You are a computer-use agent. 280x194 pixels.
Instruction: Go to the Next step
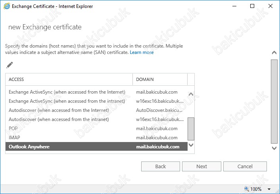(x=201, y=167)
